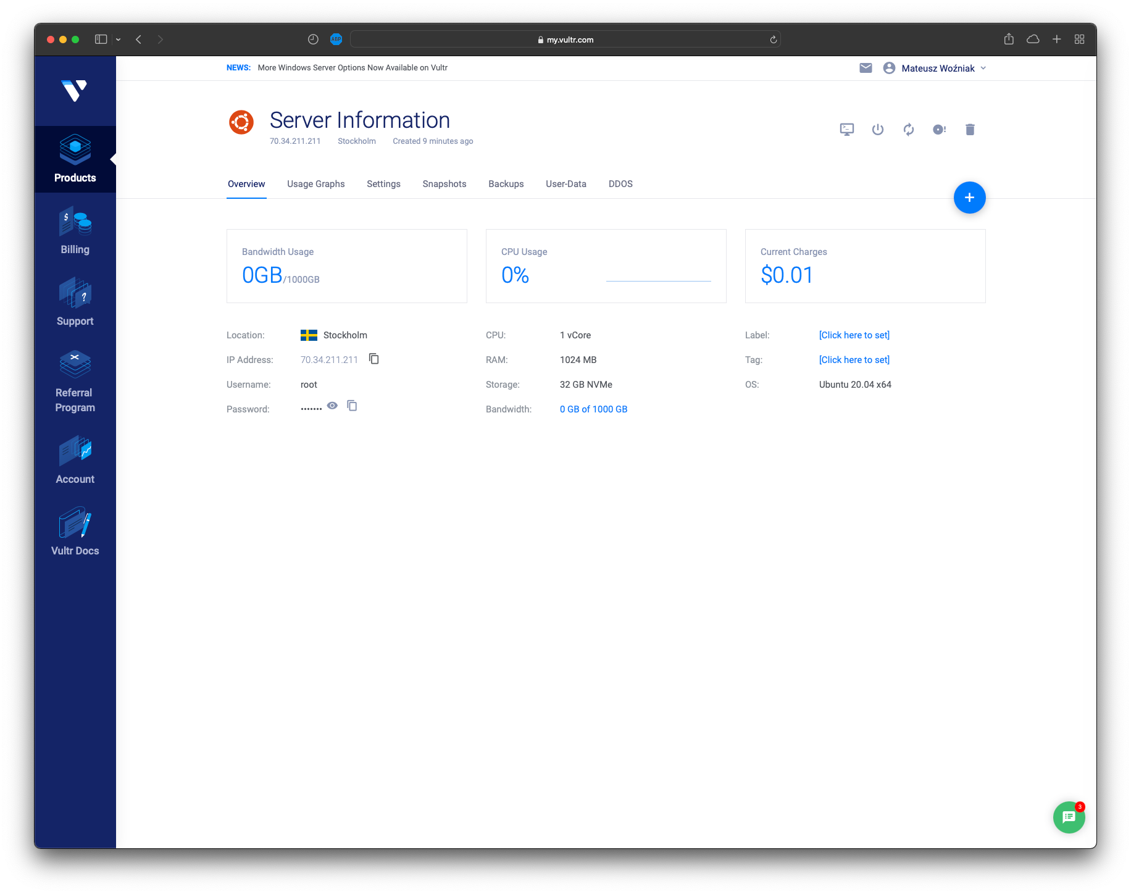Viewport: 1131px width, 894px height.
Task: Open the Products sidebar section
Action: [75, 159]
